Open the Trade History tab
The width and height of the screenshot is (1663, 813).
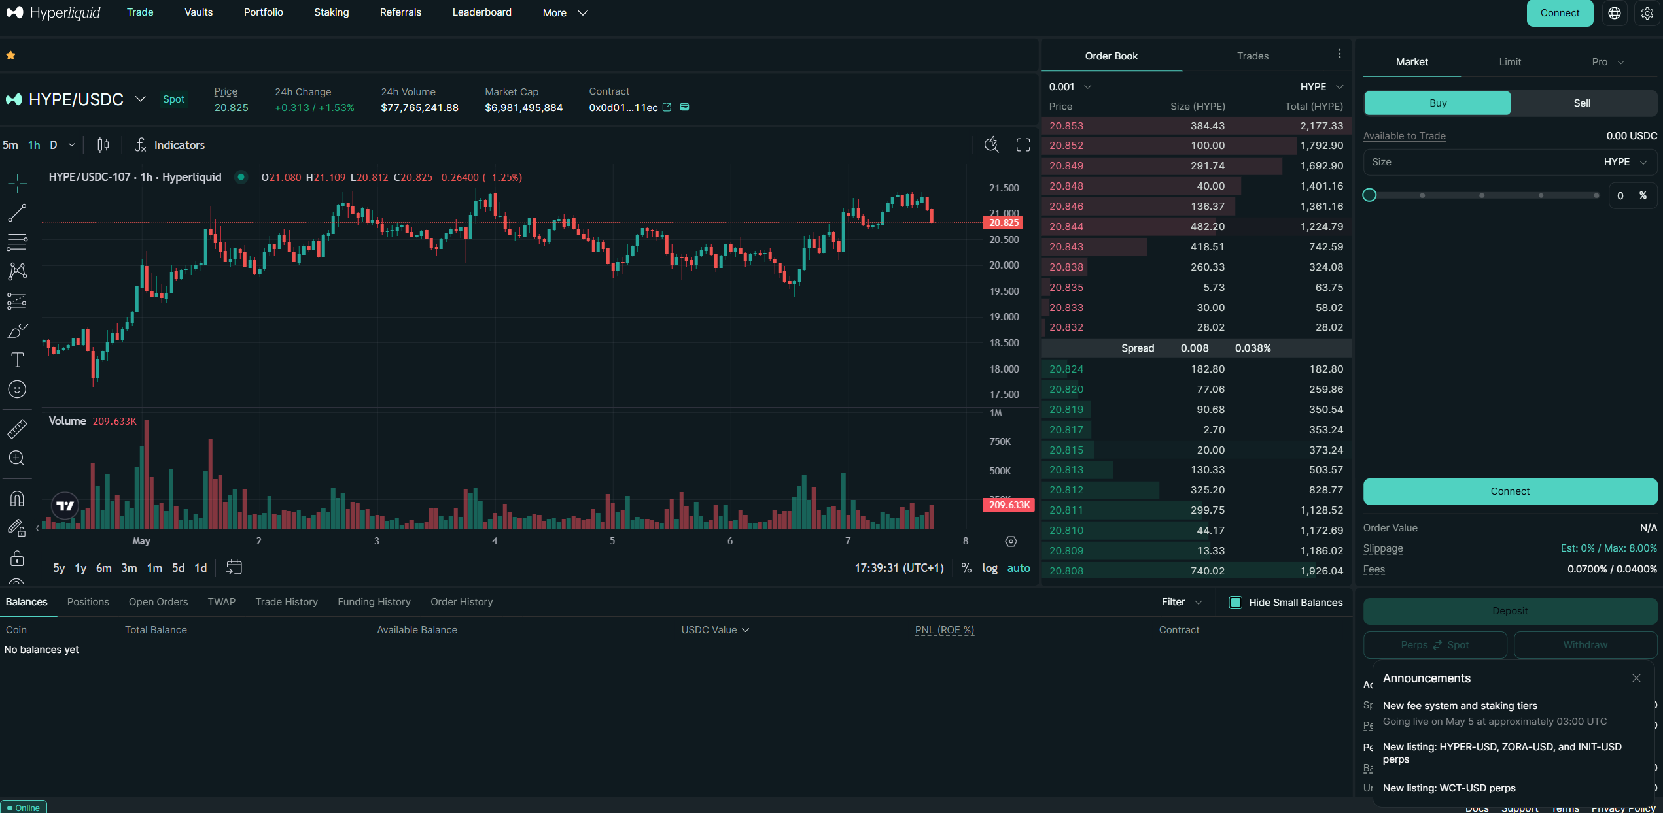pos(287,602)
